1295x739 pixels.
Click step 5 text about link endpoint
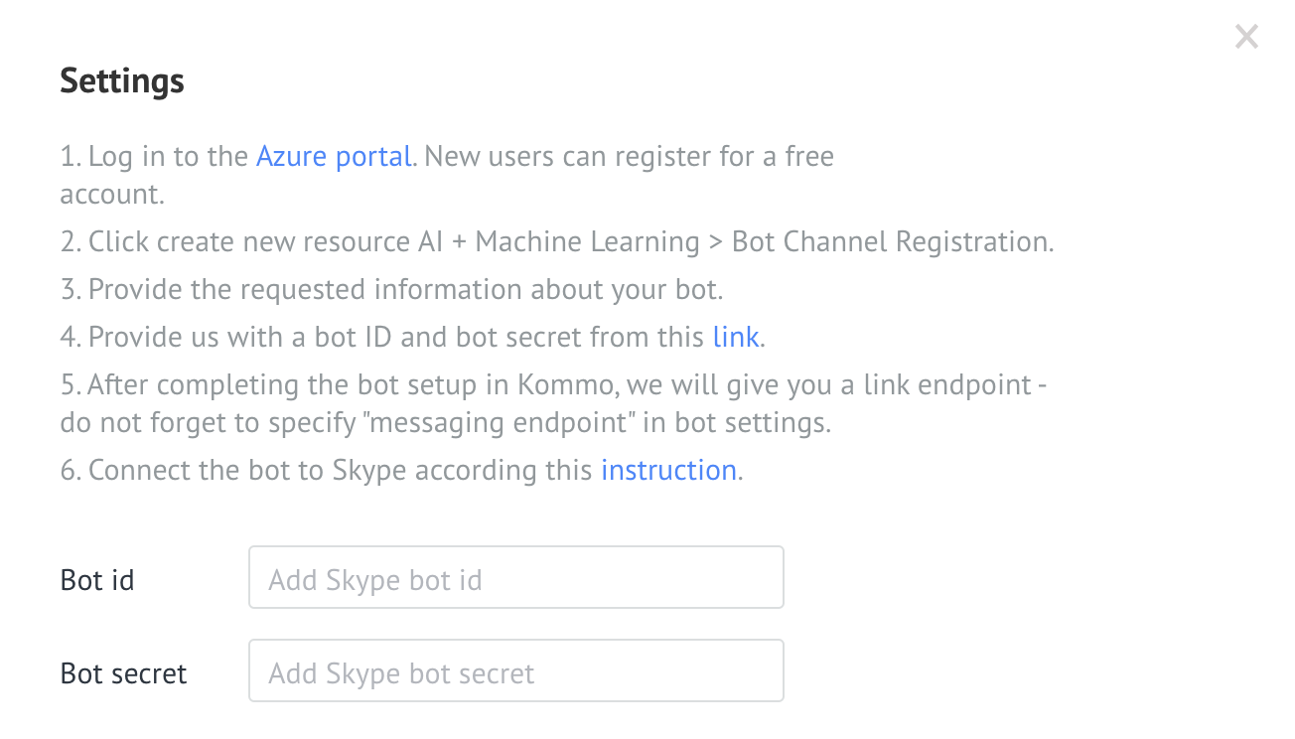tap(553, 403)
